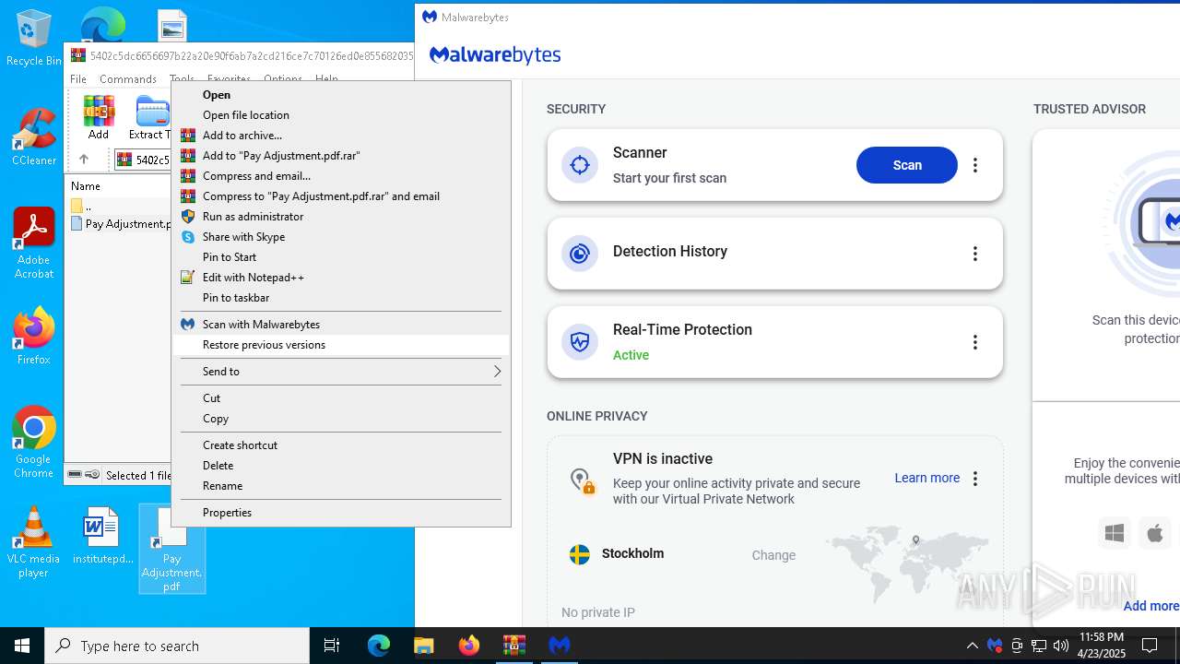Launch CCleaner from the desktop
The height and width of the screenshot is (664, 1180).
34,138
